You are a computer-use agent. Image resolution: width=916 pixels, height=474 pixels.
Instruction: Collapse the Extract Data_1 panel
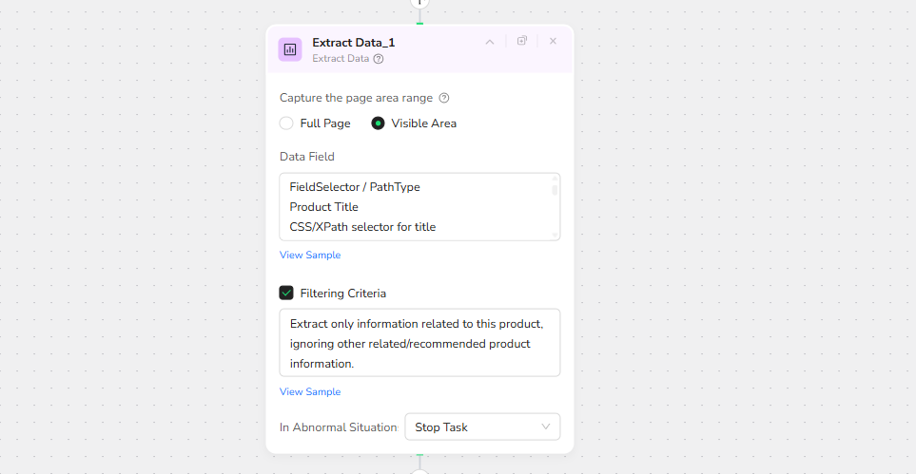coord(490,42)
